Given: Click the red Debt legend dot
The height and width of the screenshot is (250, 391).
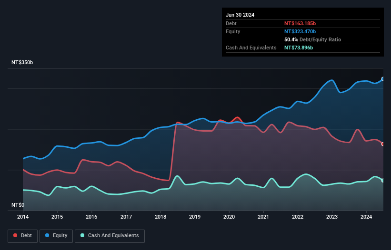Looking at the screenshot, I should click(15, 235).
